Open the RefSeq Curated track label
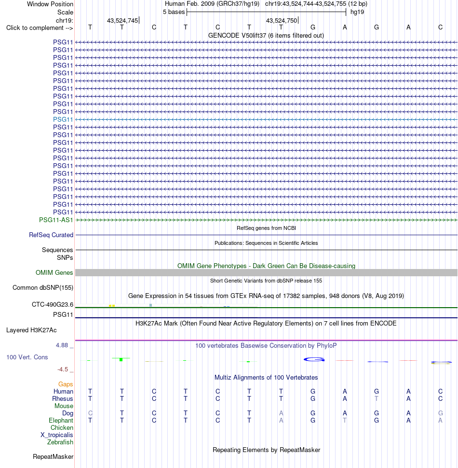458x468 pixels. coord(51,235)
